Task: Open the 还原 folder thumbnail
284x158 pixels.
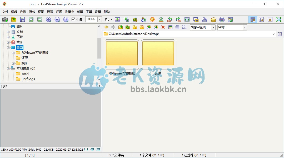Action: (158, 54)
